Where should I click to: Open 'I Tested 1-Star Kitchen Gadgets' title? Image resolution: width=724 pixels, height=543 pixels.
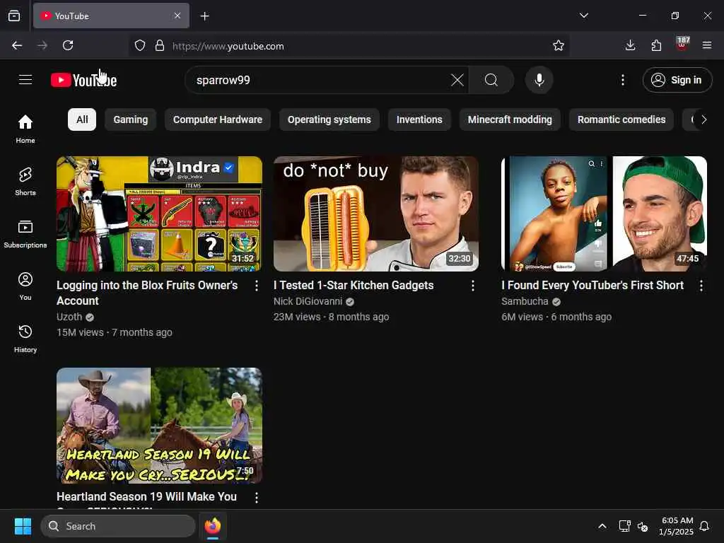point(354,286)
